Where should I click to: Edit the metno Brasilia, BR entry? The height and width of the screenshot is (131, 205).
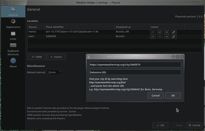[174, 32]
